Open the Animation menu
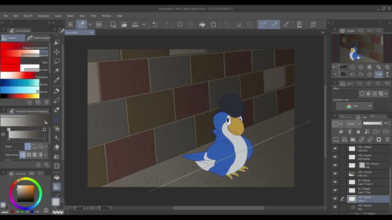 [x=44, y=16]
